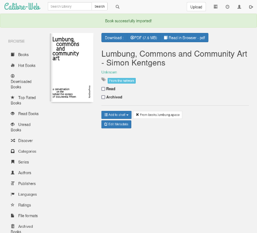
Task: Click Read in Browser - pdf
Action: click(x=184, y=38)
